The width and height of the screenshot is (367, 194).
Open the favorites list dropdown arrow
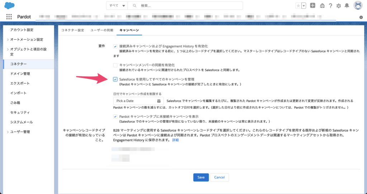[x=304, y=6]
